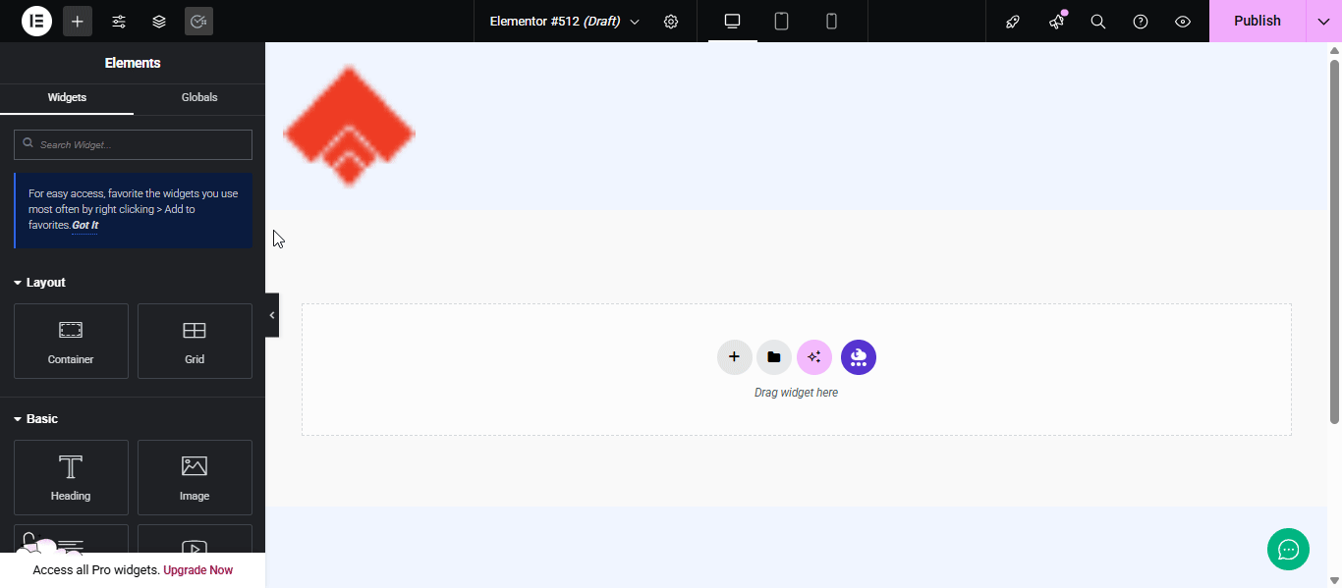Switch to desktop view mode
The width and height of the screenshot is (1342, 588).
[x=732, y=21]
